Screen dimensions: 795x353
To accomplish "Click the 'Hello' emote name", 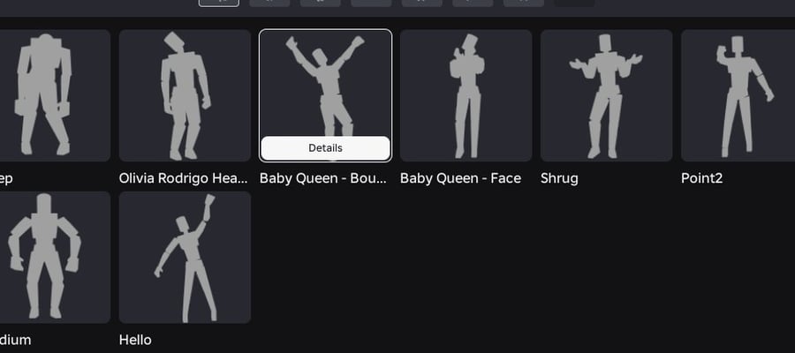I will coord(135,340).
